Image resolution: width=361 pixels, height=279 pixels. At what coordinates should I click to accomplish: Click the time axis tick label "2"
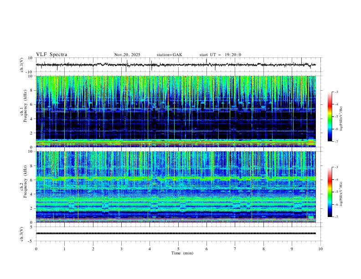click(93, 249)
